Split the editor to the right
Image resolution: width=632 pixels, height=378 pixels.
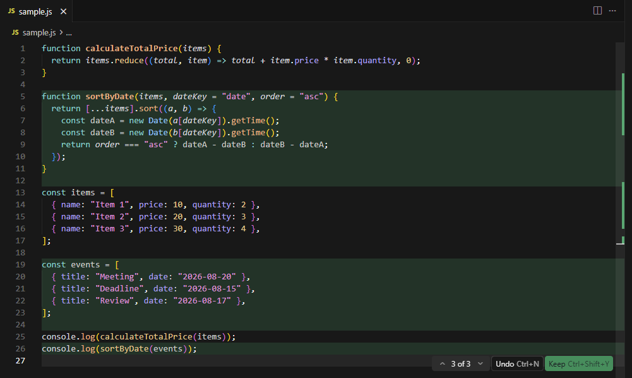(597, 11)
